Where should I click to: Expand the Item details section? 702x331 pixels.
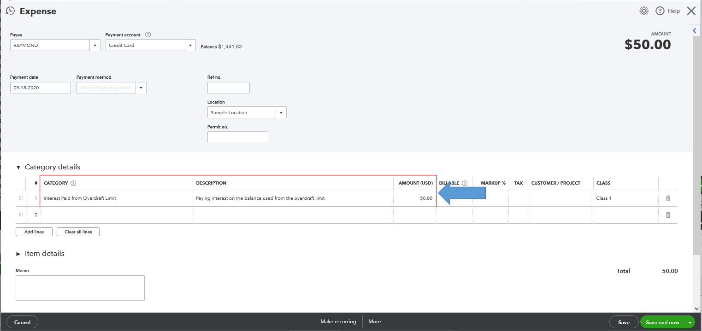[x=18, y=254]
